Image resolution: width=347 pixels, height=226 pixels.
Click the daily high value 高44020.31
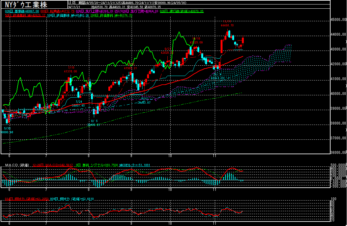[117, 7]
